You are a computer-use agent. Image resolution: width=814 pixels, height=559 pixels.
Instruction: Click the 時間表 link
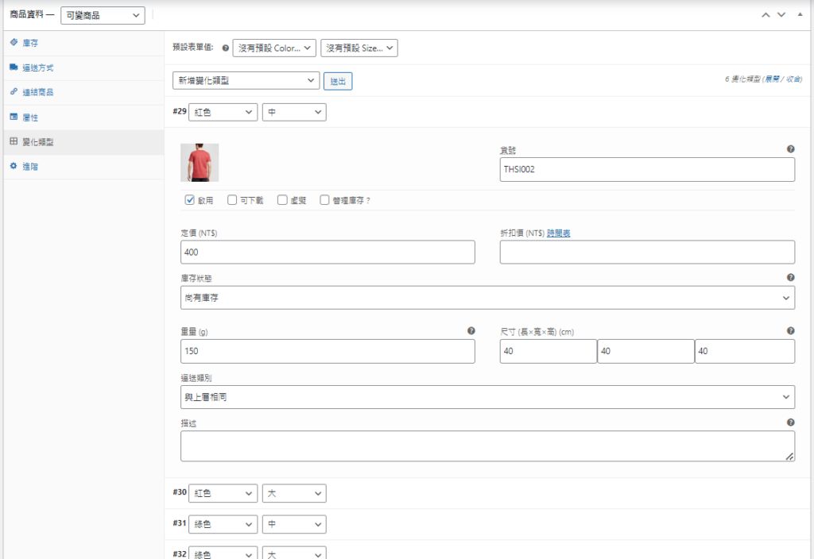tap(559, 233)
